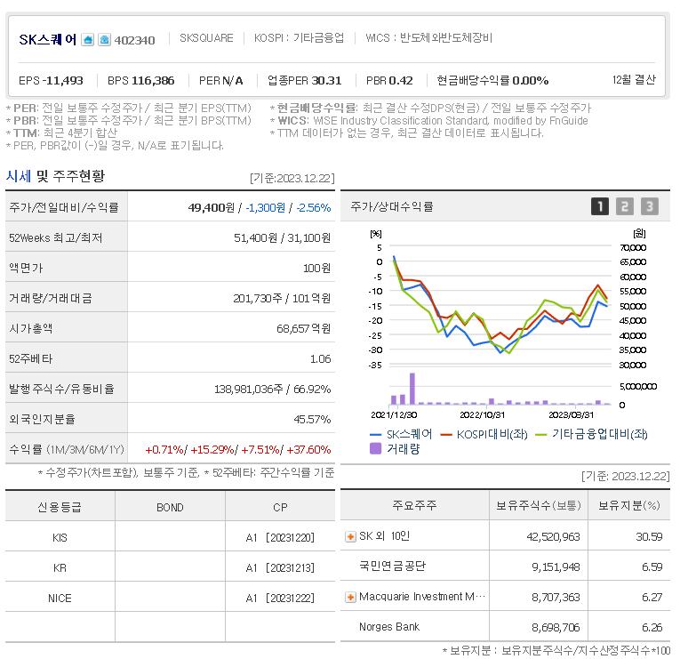The image size is (680, 659).
Task: Click 2022/10/31 chart date label
Action: coord(483,415)
